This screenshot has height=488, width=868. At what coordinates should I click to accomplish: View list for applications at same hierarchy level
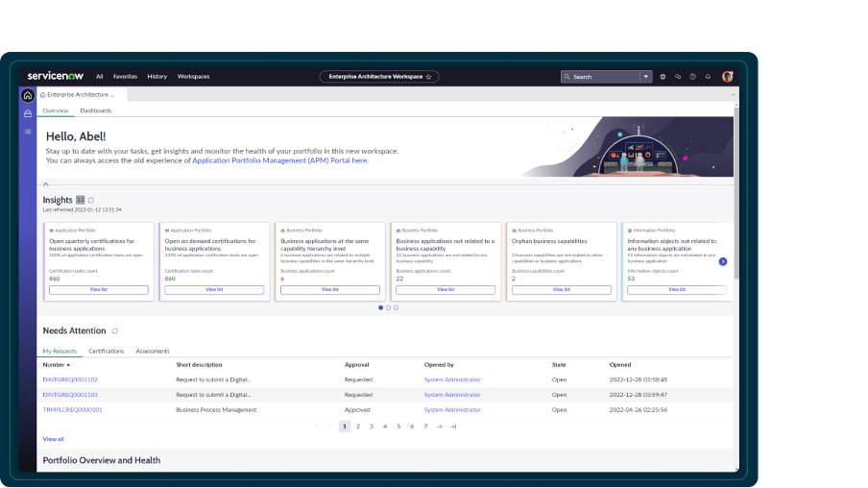pos(330,290)
